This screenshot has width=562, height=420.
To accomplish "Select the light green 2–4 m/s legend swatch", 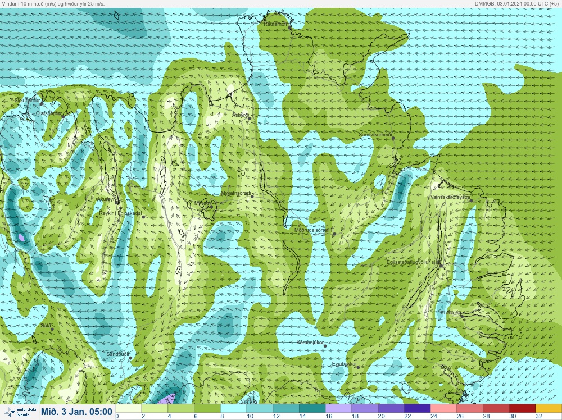I will [x=155, y=408].
